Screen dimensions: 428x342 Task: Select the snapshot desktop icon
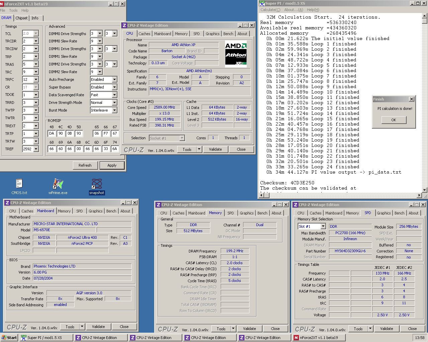(97, 186)
